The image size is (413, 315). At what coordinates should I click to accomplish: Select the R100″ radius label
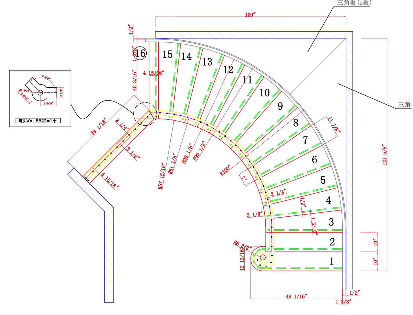pyautogui.click(x=225, y=170)
